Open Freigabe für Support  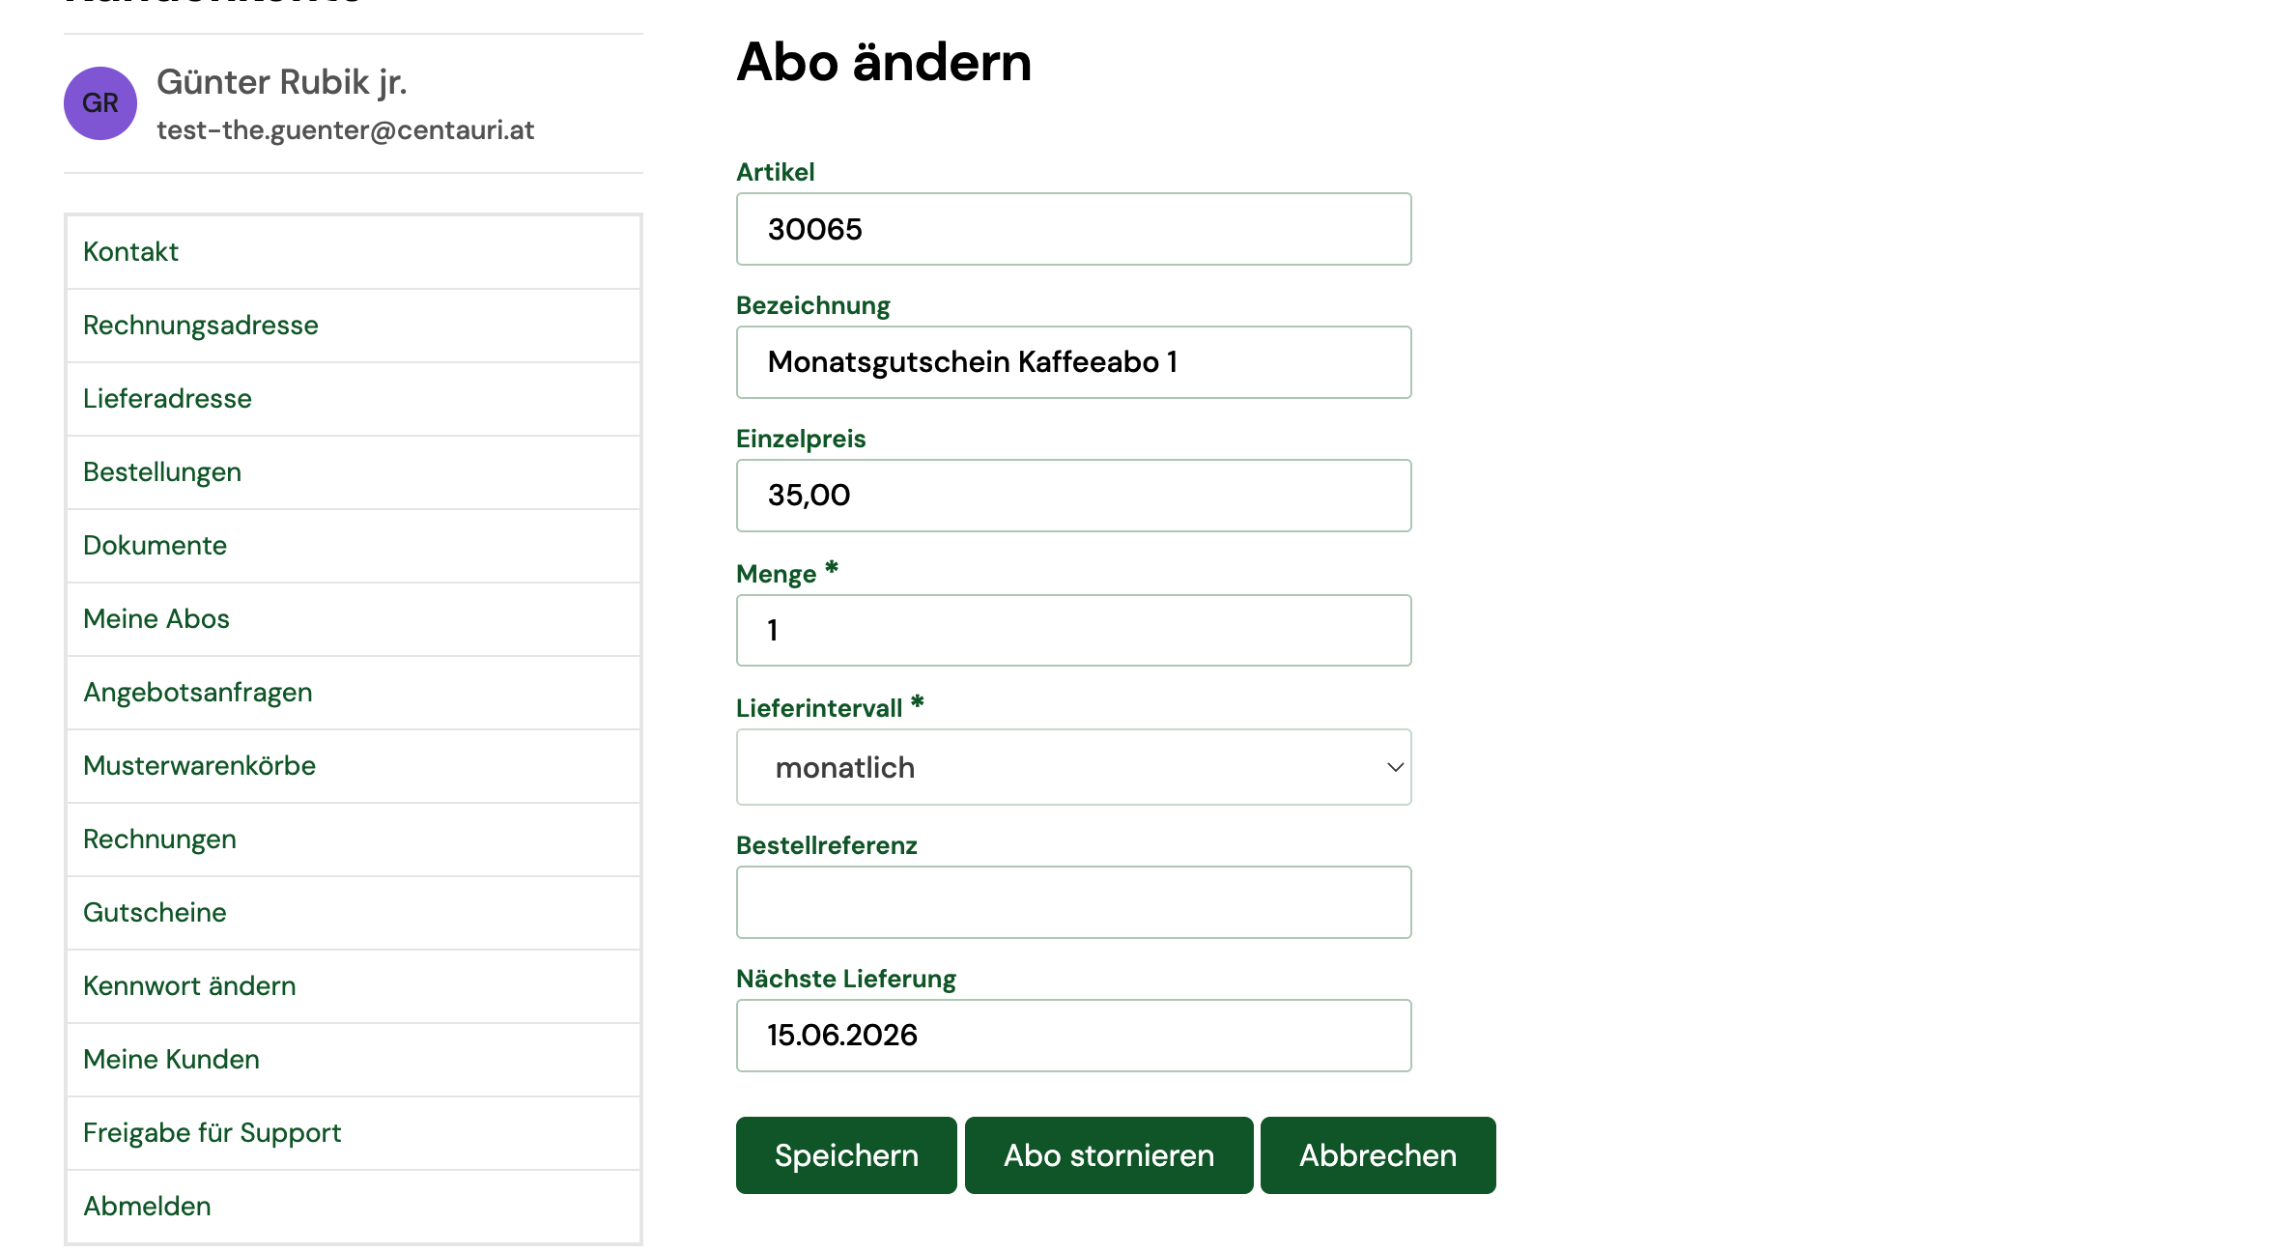pyautogui.click(x=354, y=1133)
